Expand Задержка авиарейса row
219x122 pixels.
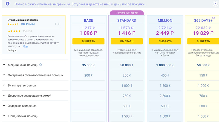pyautogui.click(x=4, y=106)
